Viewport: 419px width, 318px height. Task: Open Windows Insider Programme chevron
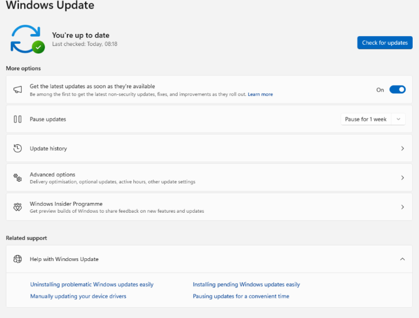402,207
